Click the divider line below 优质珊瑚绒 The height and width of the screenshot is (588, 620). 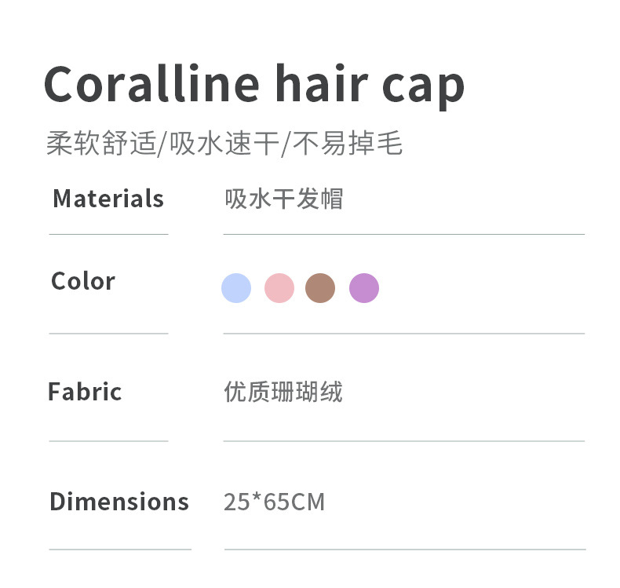coord(403,441)
